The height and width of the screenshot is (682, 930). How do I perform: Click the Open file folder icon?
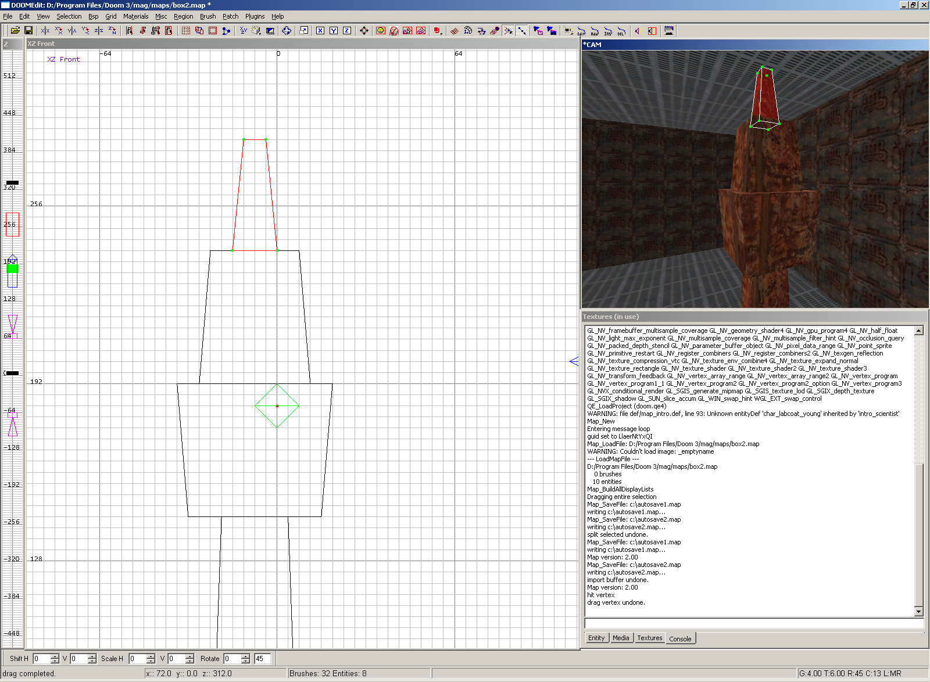15,31
